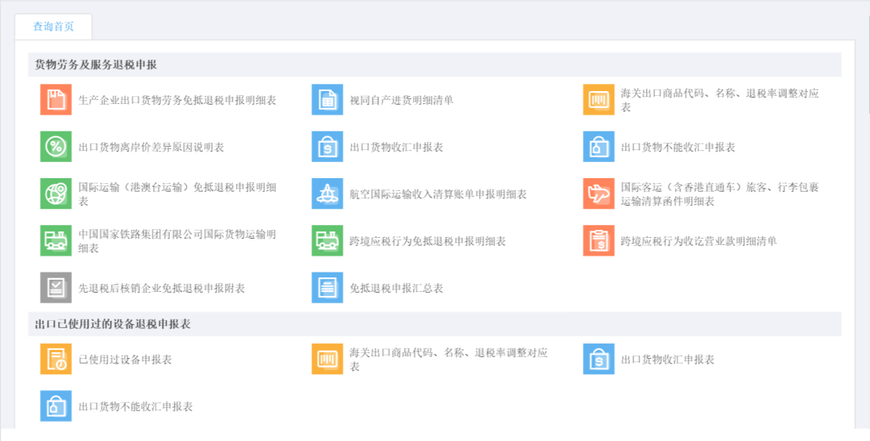Image resolution: width=870 pixels, height=441 pixels.
Task: Select the green percent icon for 出口货物离岸价差异原因说明表
Action: pos(56,147)
